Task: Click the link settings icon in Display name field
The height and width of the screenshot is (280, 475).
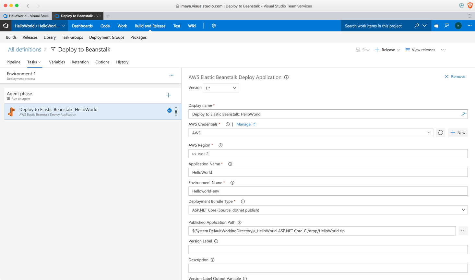Action: click(464, 114)
